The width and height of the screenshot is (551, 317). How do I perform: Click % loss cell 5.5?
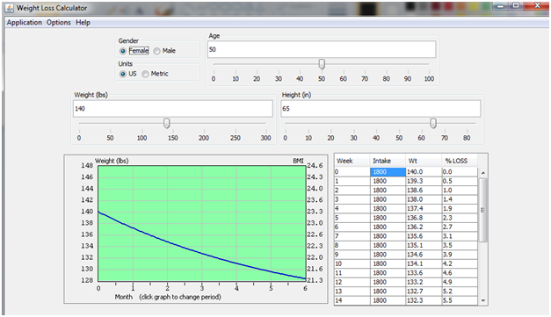pos(460,300)
